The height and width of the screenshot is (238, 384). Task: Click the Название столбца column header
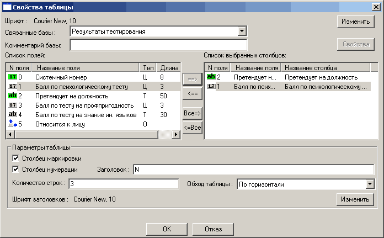326,68
